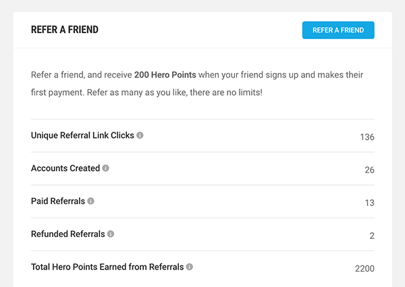Image resolution: width=405 pixels, height=287 pixels.
Task: Click the paid referrals count 13
Action: [x=369, y=203]
